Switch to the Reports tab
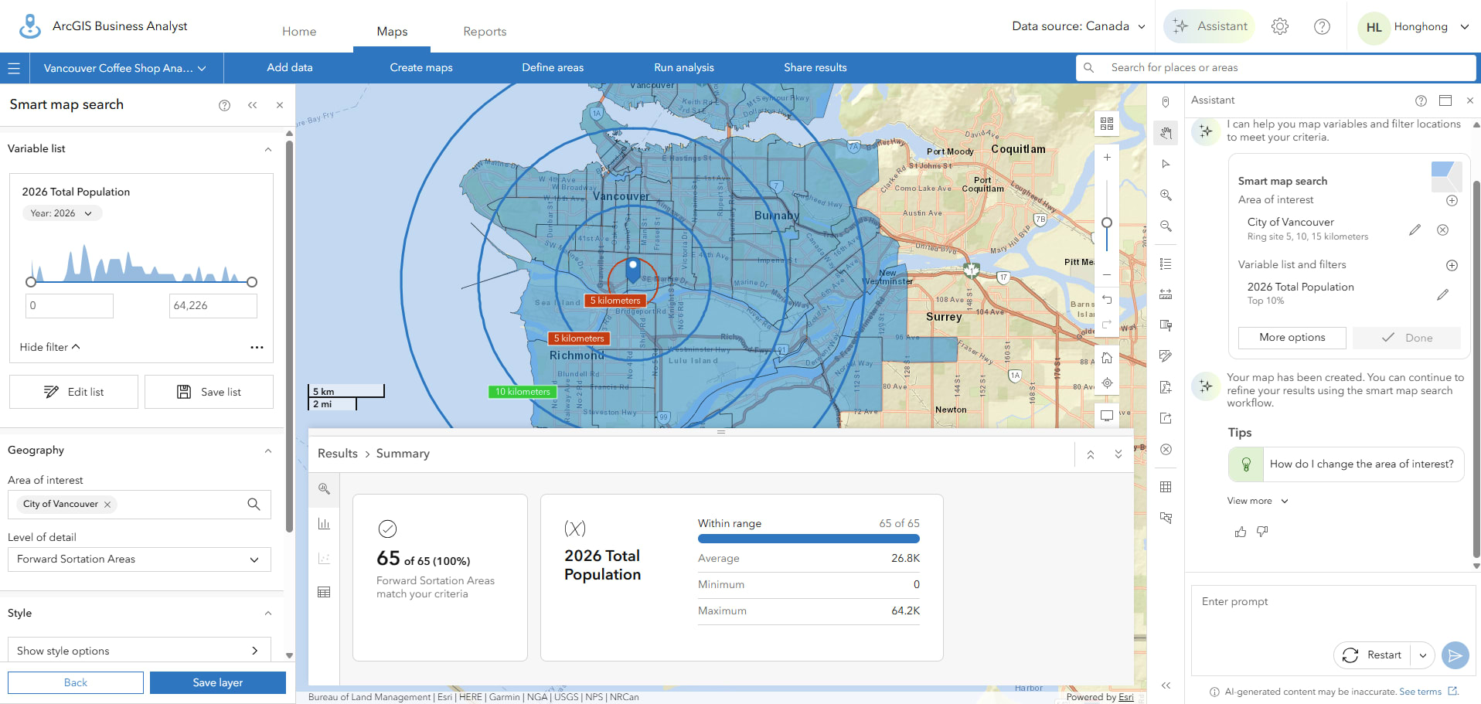The width and height of the screenshot is (1481, 704). (485, 31)
